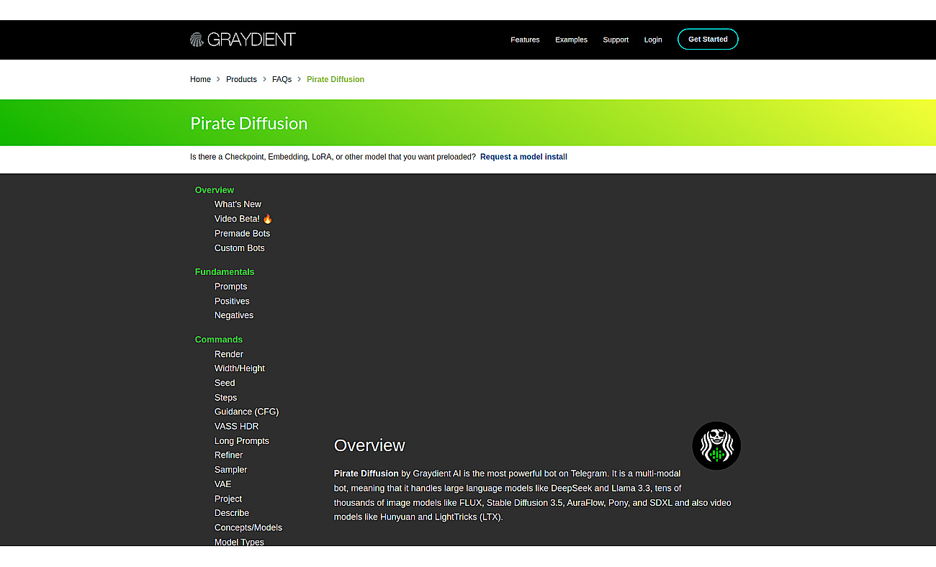
Task: Open the Support menu item
Action: 616,40
